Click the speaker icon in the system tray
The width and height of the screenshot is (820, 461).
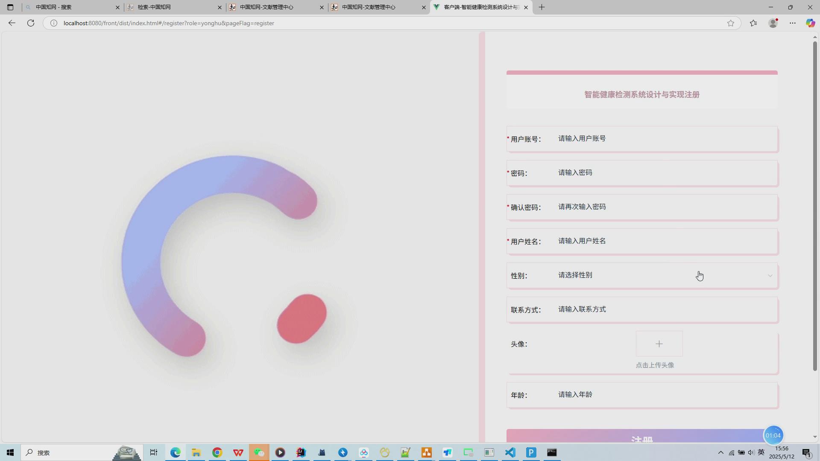click(752, 452)
